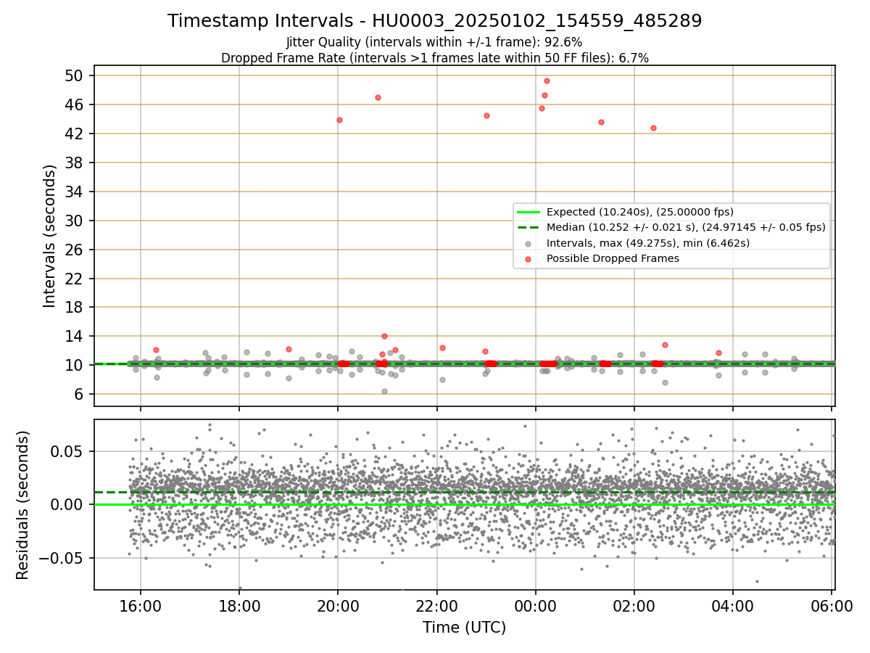Screen dimensions: 870x653
Task: Click the "Jitter Quality" 92.6% subtitle line
Action: point(434,42)
